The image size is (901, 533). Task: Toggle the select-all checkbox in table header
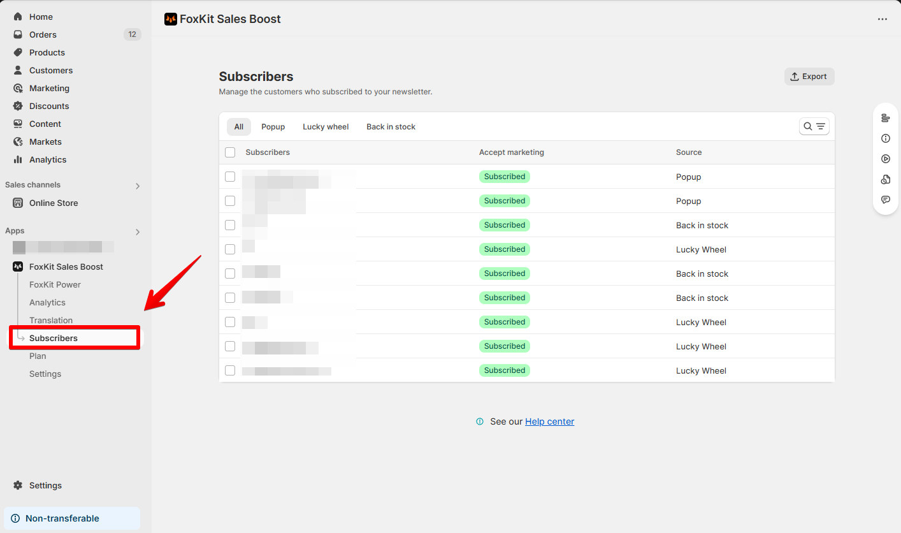(x=230, y=152)
